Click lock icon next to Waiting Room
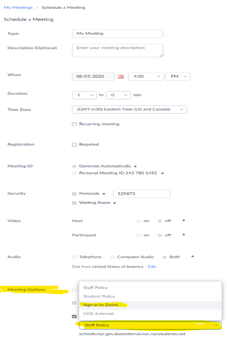Image resolution: width=227 pixels, height=337 pixels. [114, 202]
